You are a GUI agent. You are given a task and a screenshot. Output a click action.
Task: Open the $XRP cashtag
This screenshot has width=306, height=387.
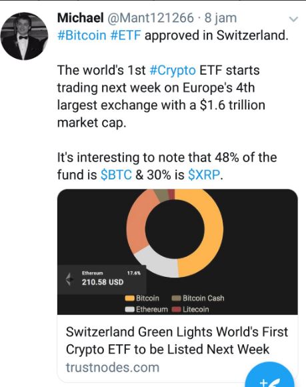click(x=204, y=175)
